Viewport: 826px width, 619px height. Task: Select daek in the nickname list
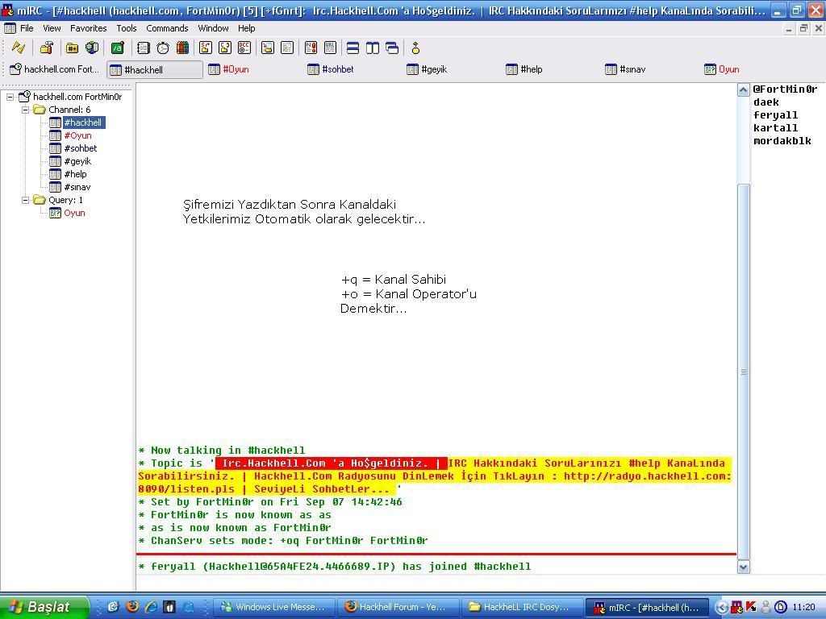[766, 102]
